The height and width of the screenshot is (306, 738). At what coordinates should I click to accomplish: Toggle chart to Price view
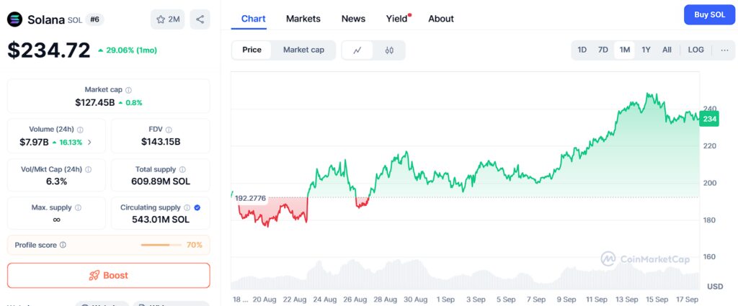(x=252, y=50)
